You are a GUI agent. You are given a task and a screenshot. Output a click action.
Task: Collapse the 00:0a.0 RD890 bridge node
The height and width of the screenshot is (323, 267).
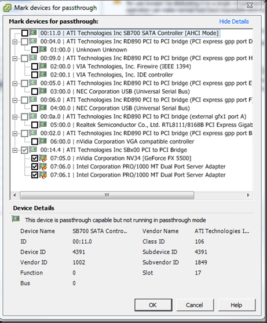coord(15,117)
